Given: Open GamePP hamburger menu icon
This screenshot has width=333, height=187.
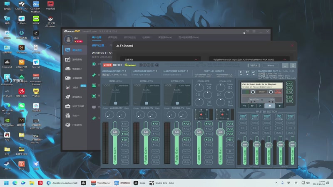Looking at the screenshot, I should (254, 32).
